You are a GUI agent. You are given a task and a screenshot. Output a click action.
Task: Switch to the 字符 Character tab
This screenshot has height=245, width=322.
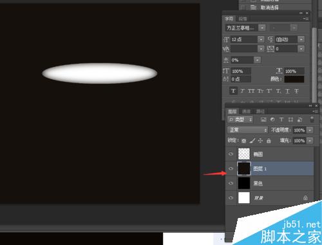229,19
